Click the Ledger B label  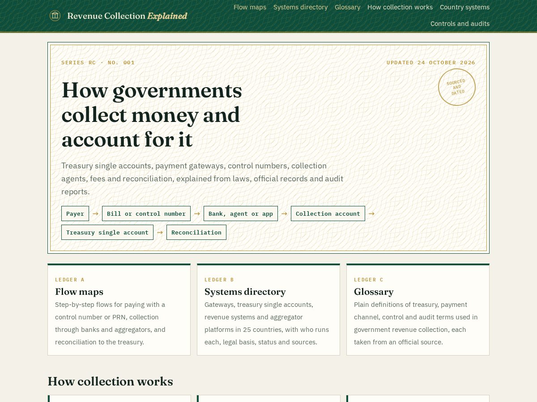coord(219,280)
